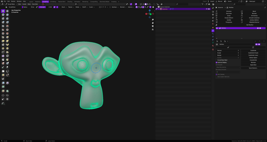Pin the properties editor context
The height and width of the screenshot is (142, 267).
click(265, 8)
